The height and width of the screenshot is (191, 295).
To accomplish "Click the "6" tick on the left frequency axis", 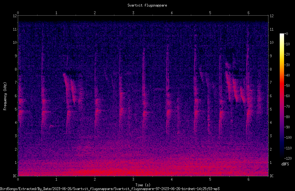I will [16, 96].
